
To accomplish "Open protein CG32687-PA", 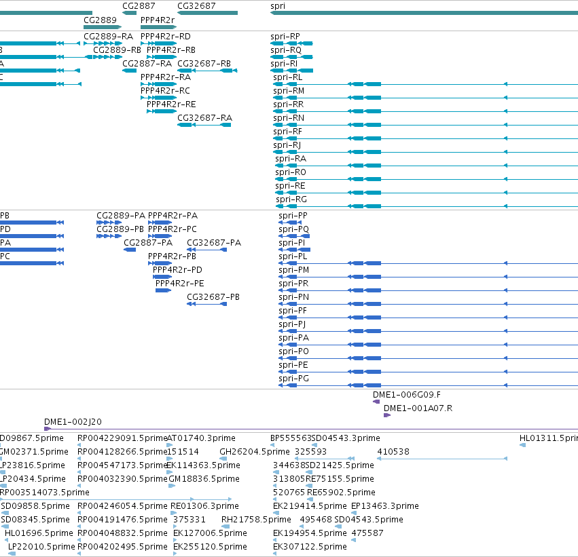I will [214, 243].
